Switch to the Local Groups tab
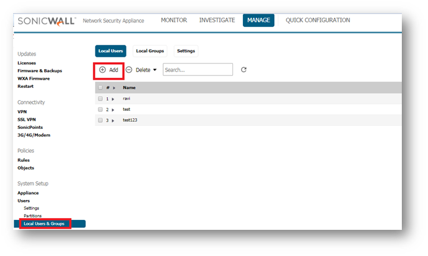The width and height of the screenshot is (428, 256). 149,51
